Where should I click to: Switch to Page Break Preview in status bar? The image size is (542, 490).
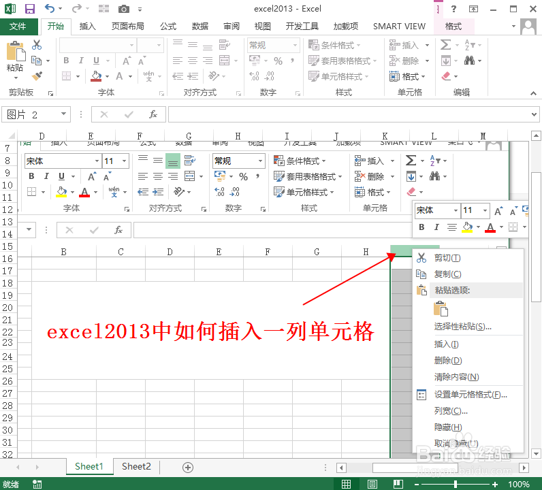[x=398, y=485]
